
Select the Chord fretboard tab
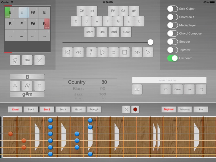click(15, 110)
